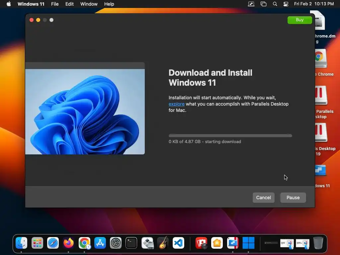This screenshot has width=340, height=255.
Task: Click the date and time in menu bar
Action: coord(314,4)
